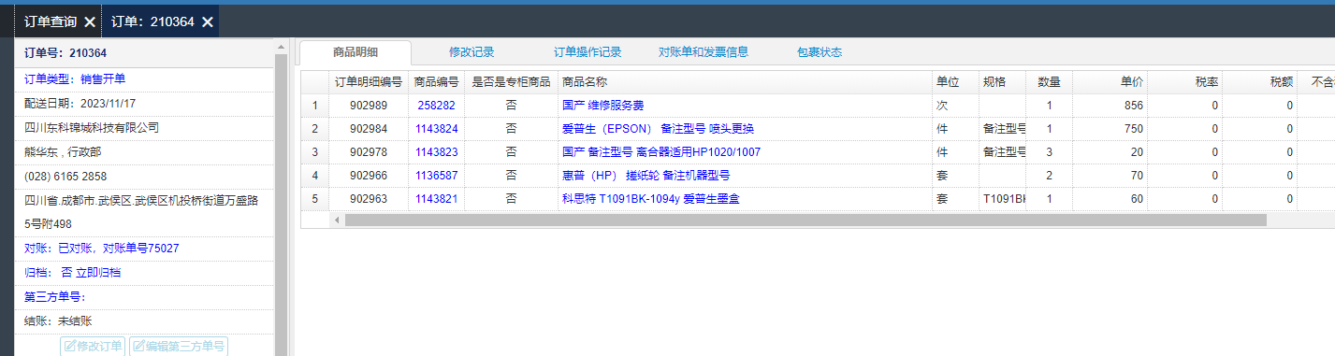Click the 税率 column header
Image resolution: width=1335 pixels, height=356 pixels.
point(1184,82)
